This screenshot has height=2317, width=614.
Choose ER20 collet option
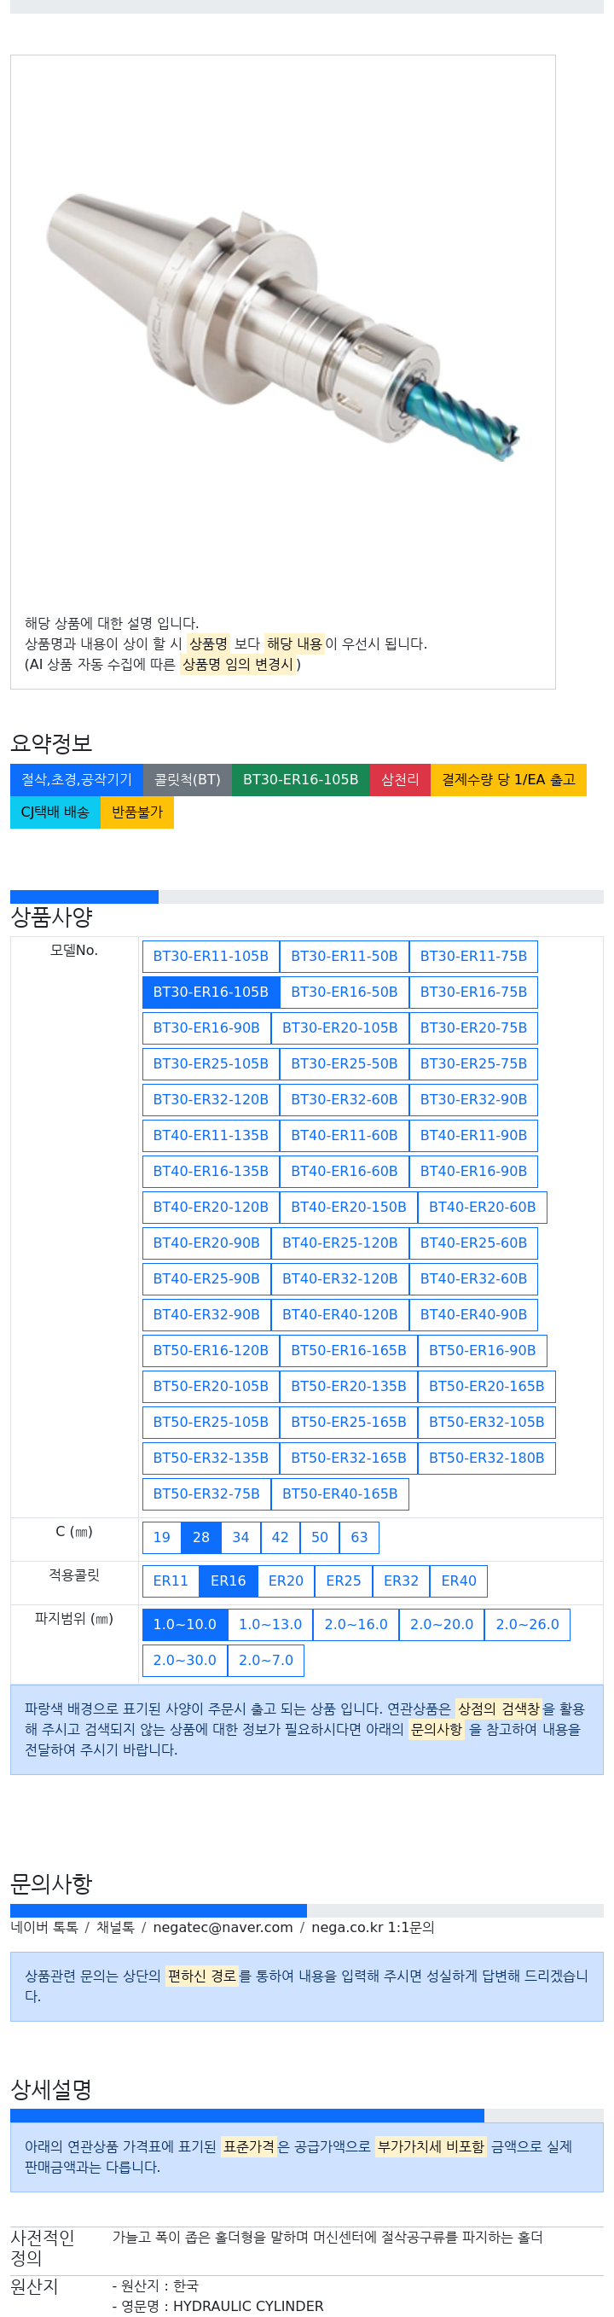tap(286, 1581)
